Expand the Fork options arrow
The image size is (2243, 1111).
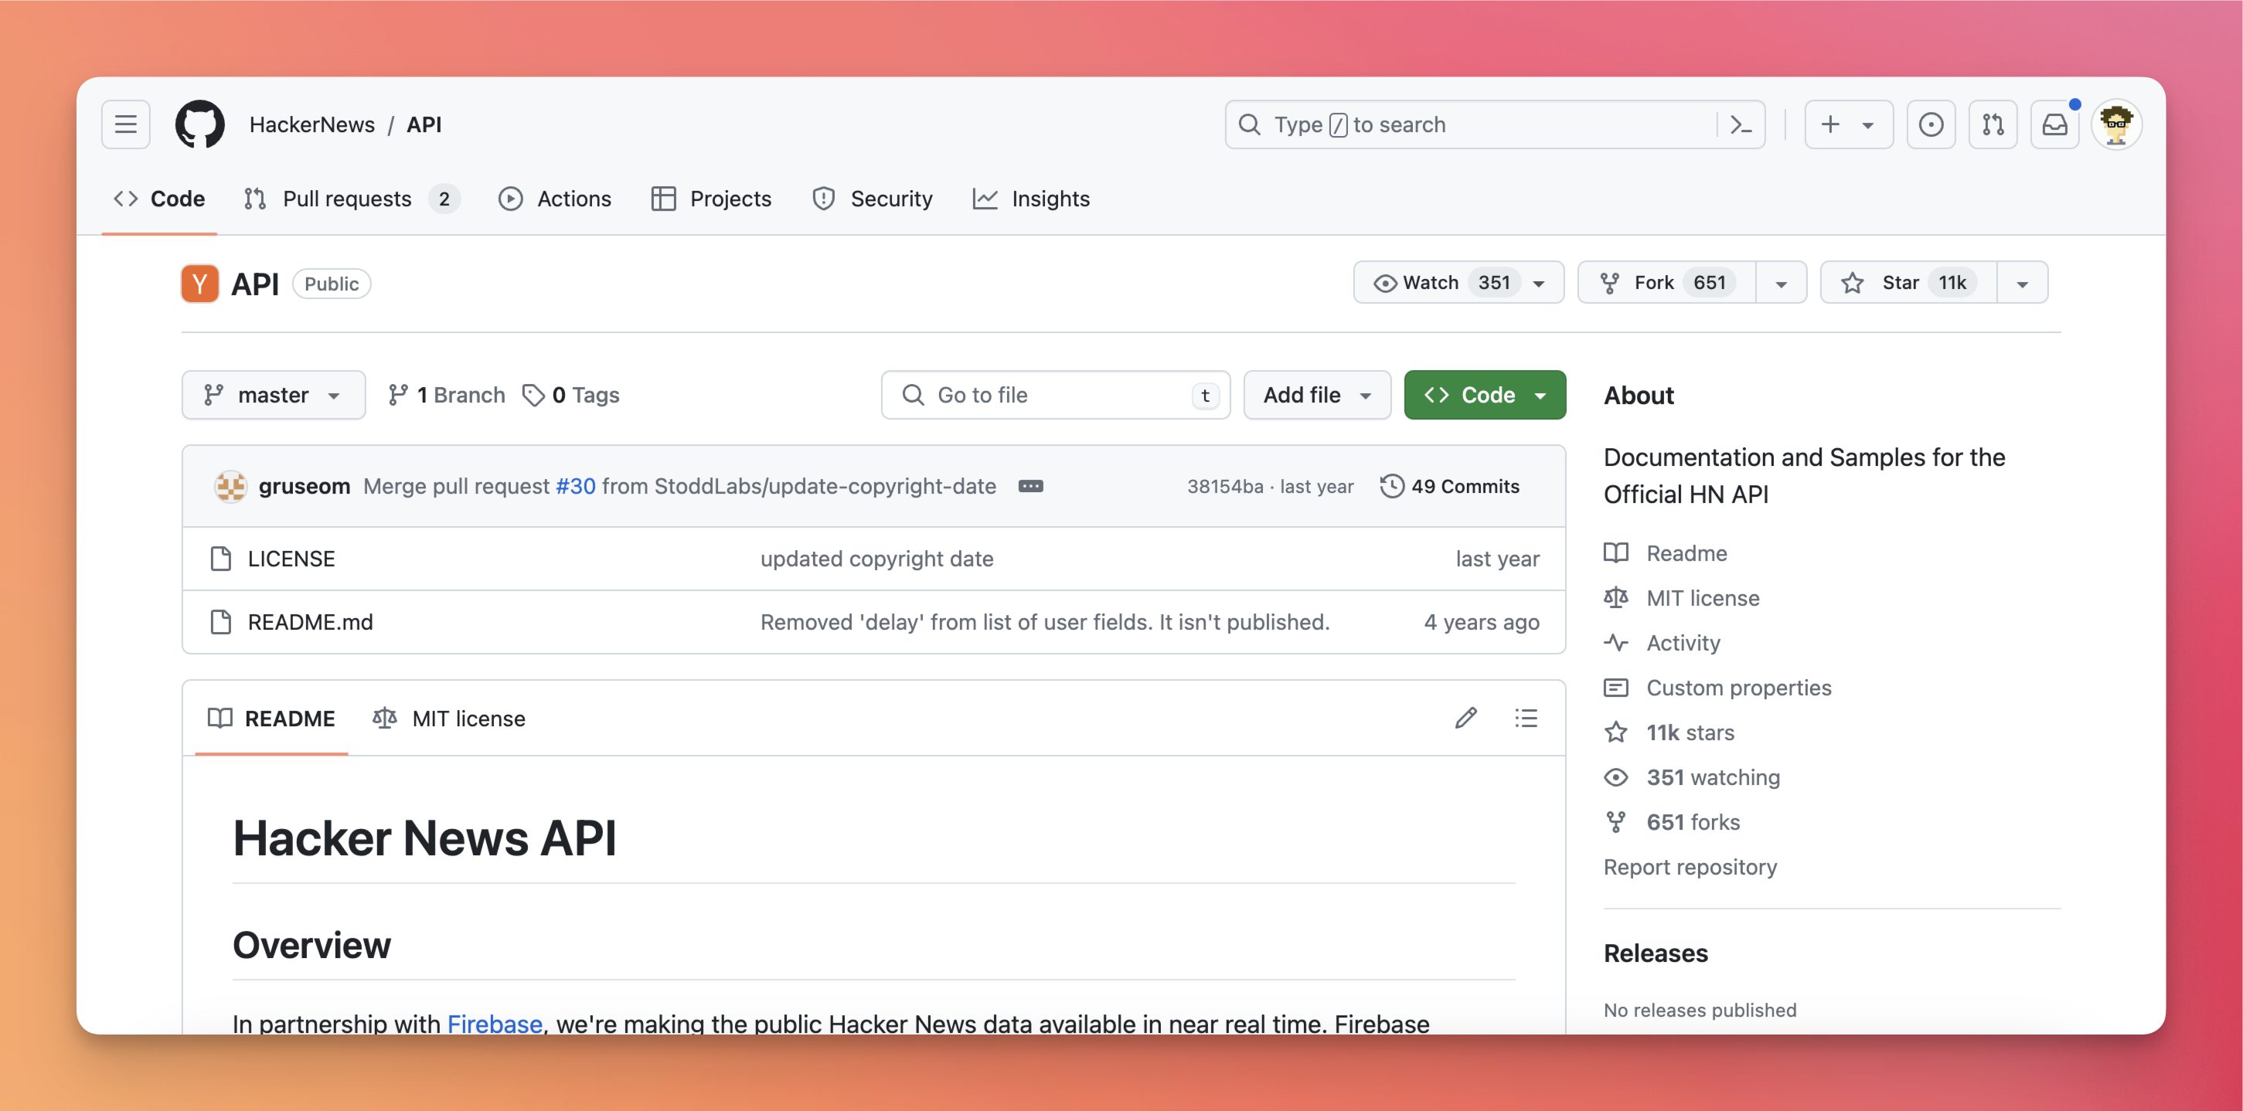click(x=1782, y=282)
